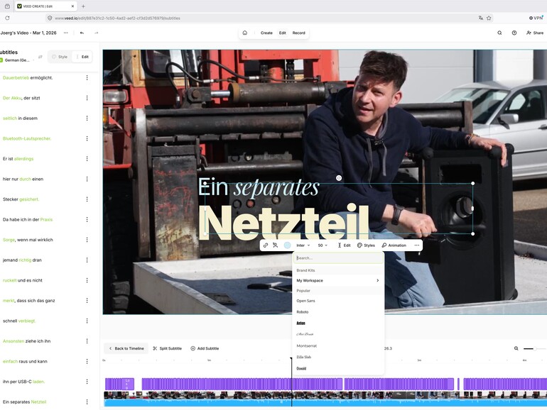Select subtitle line 'merkt, dass sich das ganz'
547x410 pixels.
[x=28, y=301]
